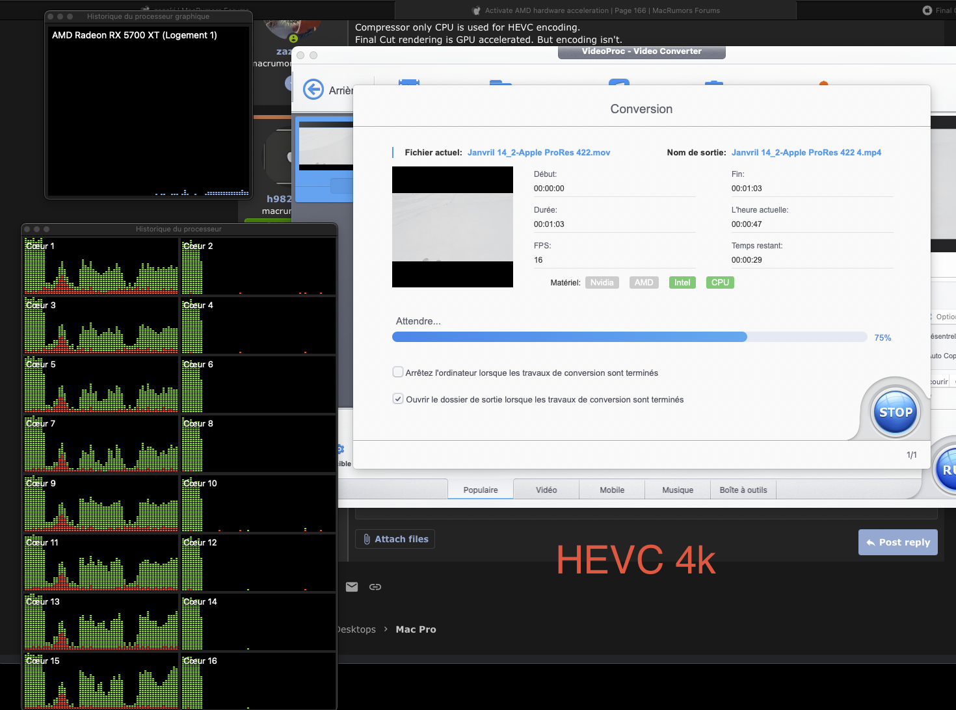
Task: Select the MacRumors Forums browser tab
Action: pyautogui.click(x=596, y=10)
